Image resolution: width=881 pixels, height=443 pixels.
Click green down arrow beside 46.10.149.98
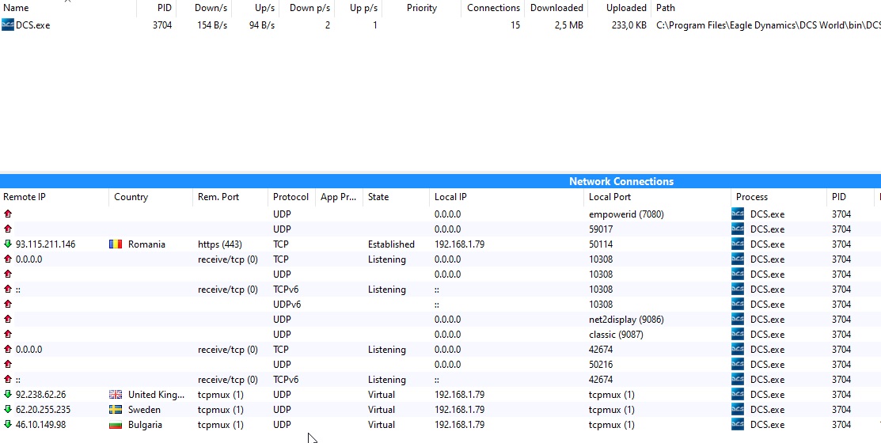[8, 425]
